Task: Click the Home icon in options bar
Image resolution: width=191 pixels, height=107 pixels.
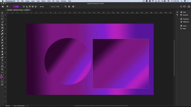Action: click(x=3, y=7)
